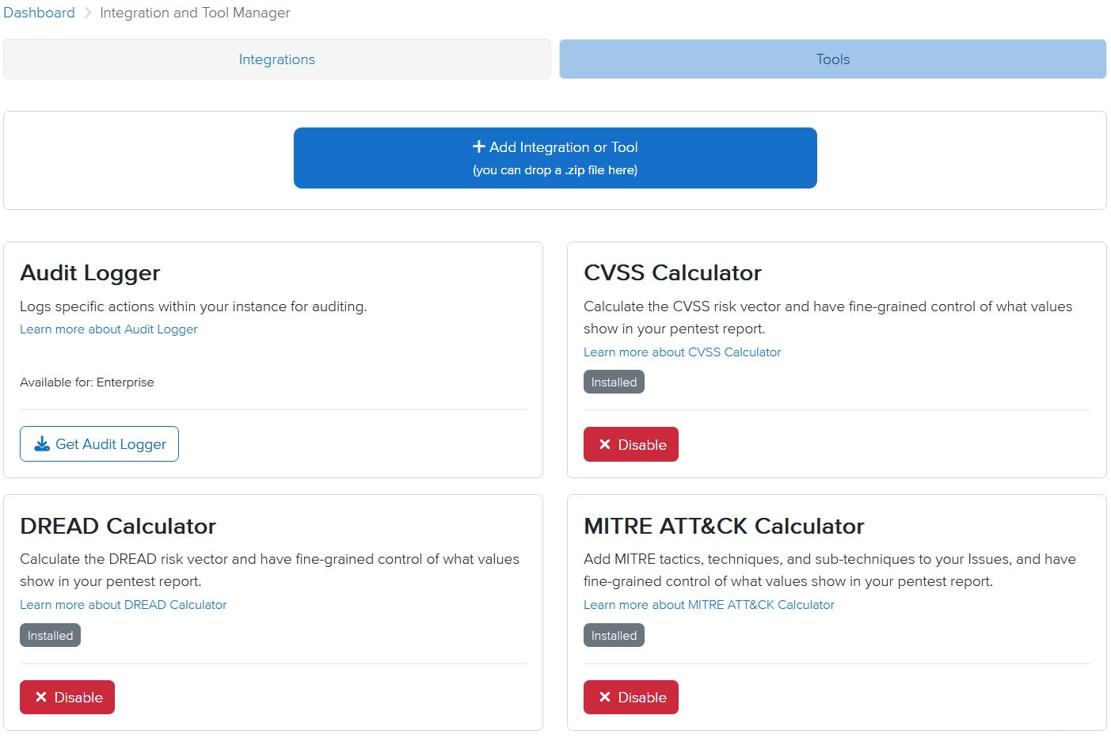
Task: Switch to the Tools tab
Action: [x=832, y=59]
